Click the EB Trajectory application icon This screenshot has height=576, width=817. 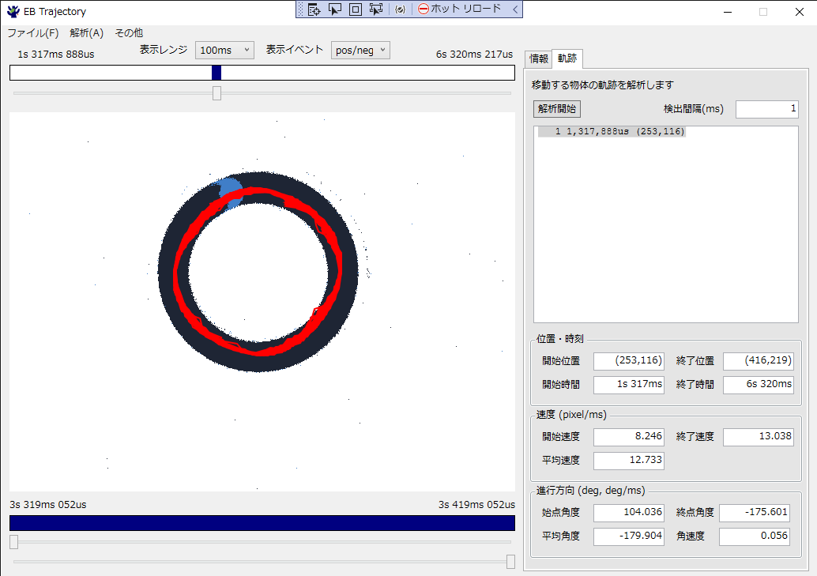coord(13,12)
